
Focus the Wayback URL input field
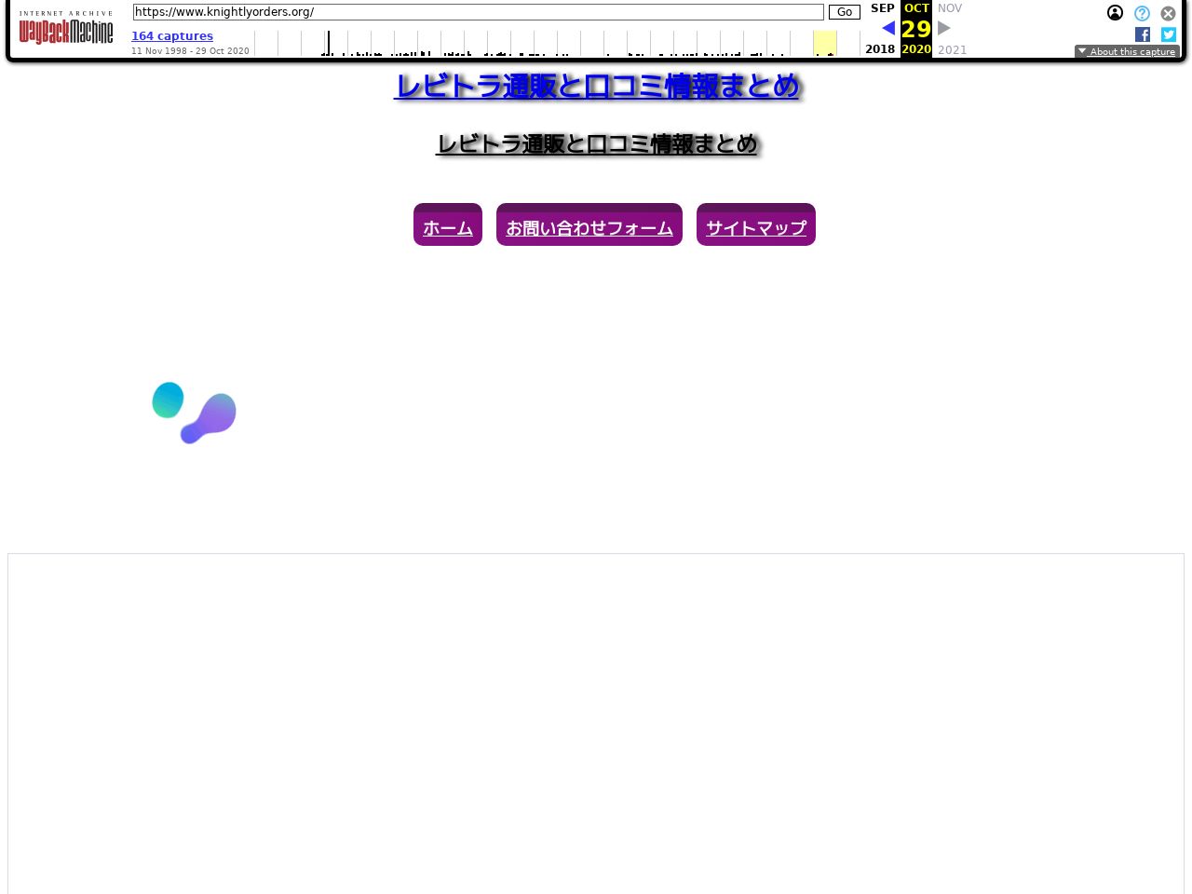click(478, 12)
